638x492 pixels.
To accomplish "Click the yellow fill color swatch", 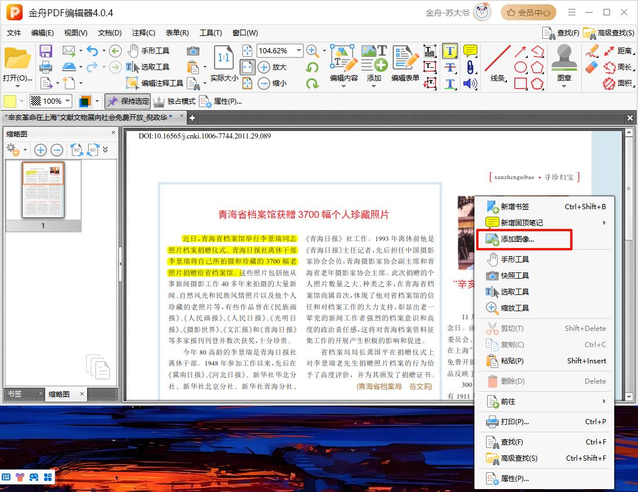I will 10,101.
